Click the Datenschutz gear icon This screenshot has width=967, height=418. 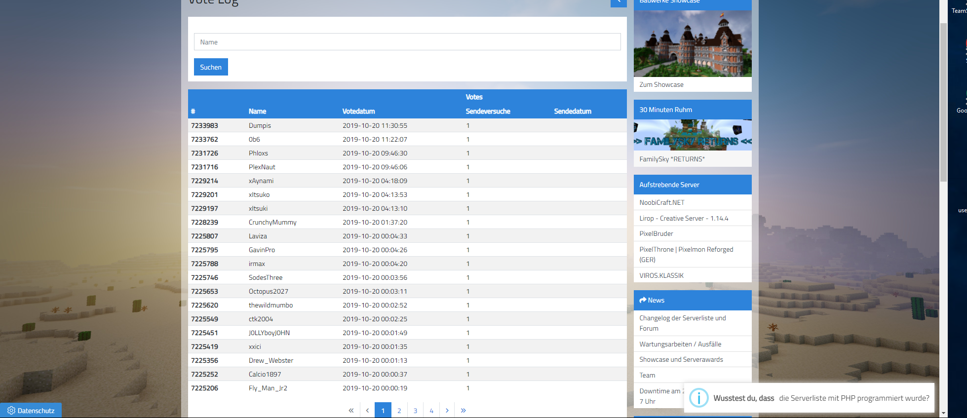[x=11, y=411]
